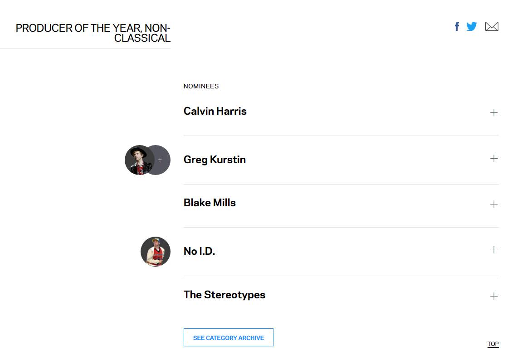Select the Greg Kurstin name
The image size is (522, 350).
coord(215,160)
